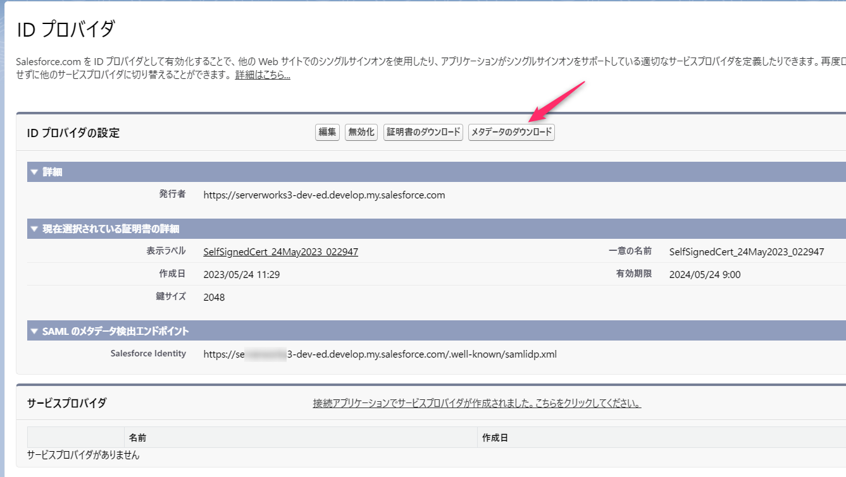Viewport: 846px width, 477px height.
Task: Click the 編集 button
Action: (327, 133)
